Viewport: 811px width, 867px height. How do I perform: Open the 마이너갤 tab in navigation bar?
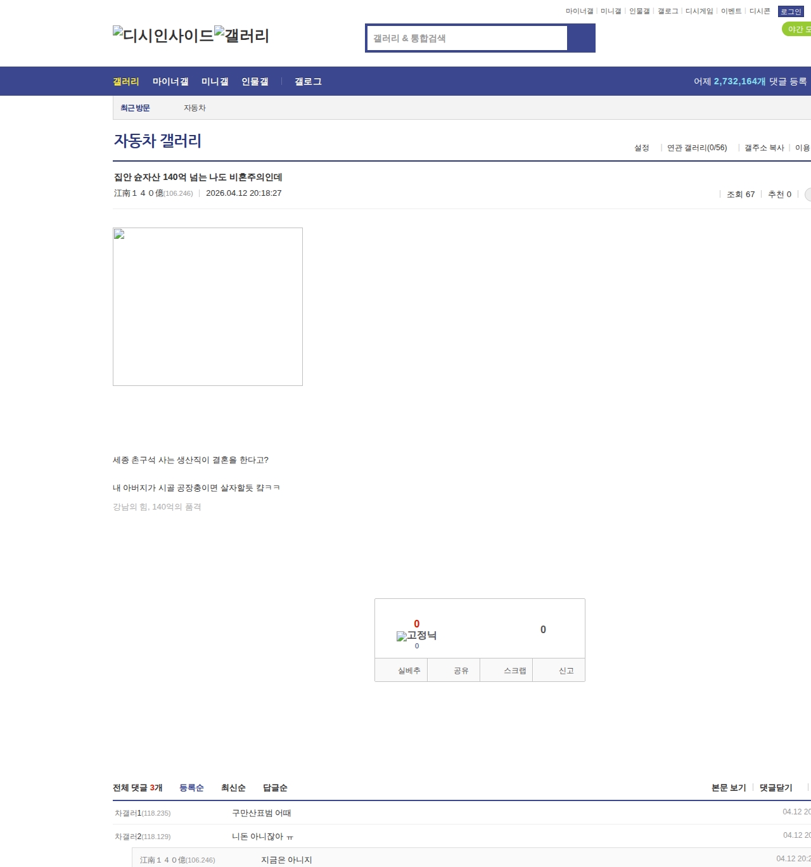(170, 82)
